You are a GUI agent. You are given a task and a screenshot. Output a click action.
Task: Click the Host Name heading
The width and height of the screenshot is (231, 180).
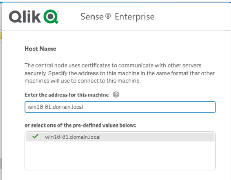pyautogui.click(x=40, y=49)
